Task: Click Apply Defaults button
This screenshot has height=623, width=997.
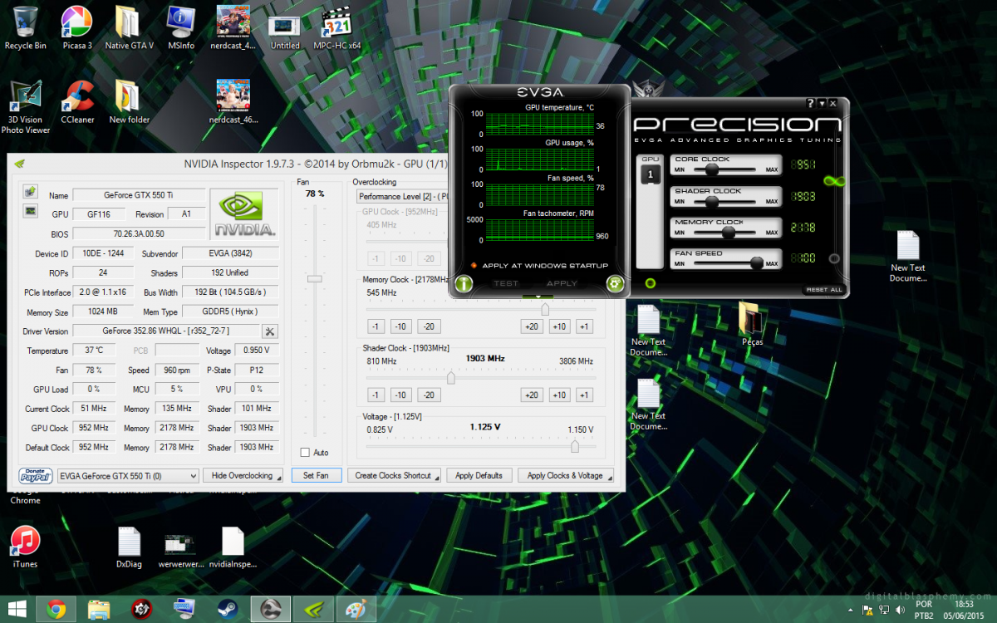Action: coord(479,476)
